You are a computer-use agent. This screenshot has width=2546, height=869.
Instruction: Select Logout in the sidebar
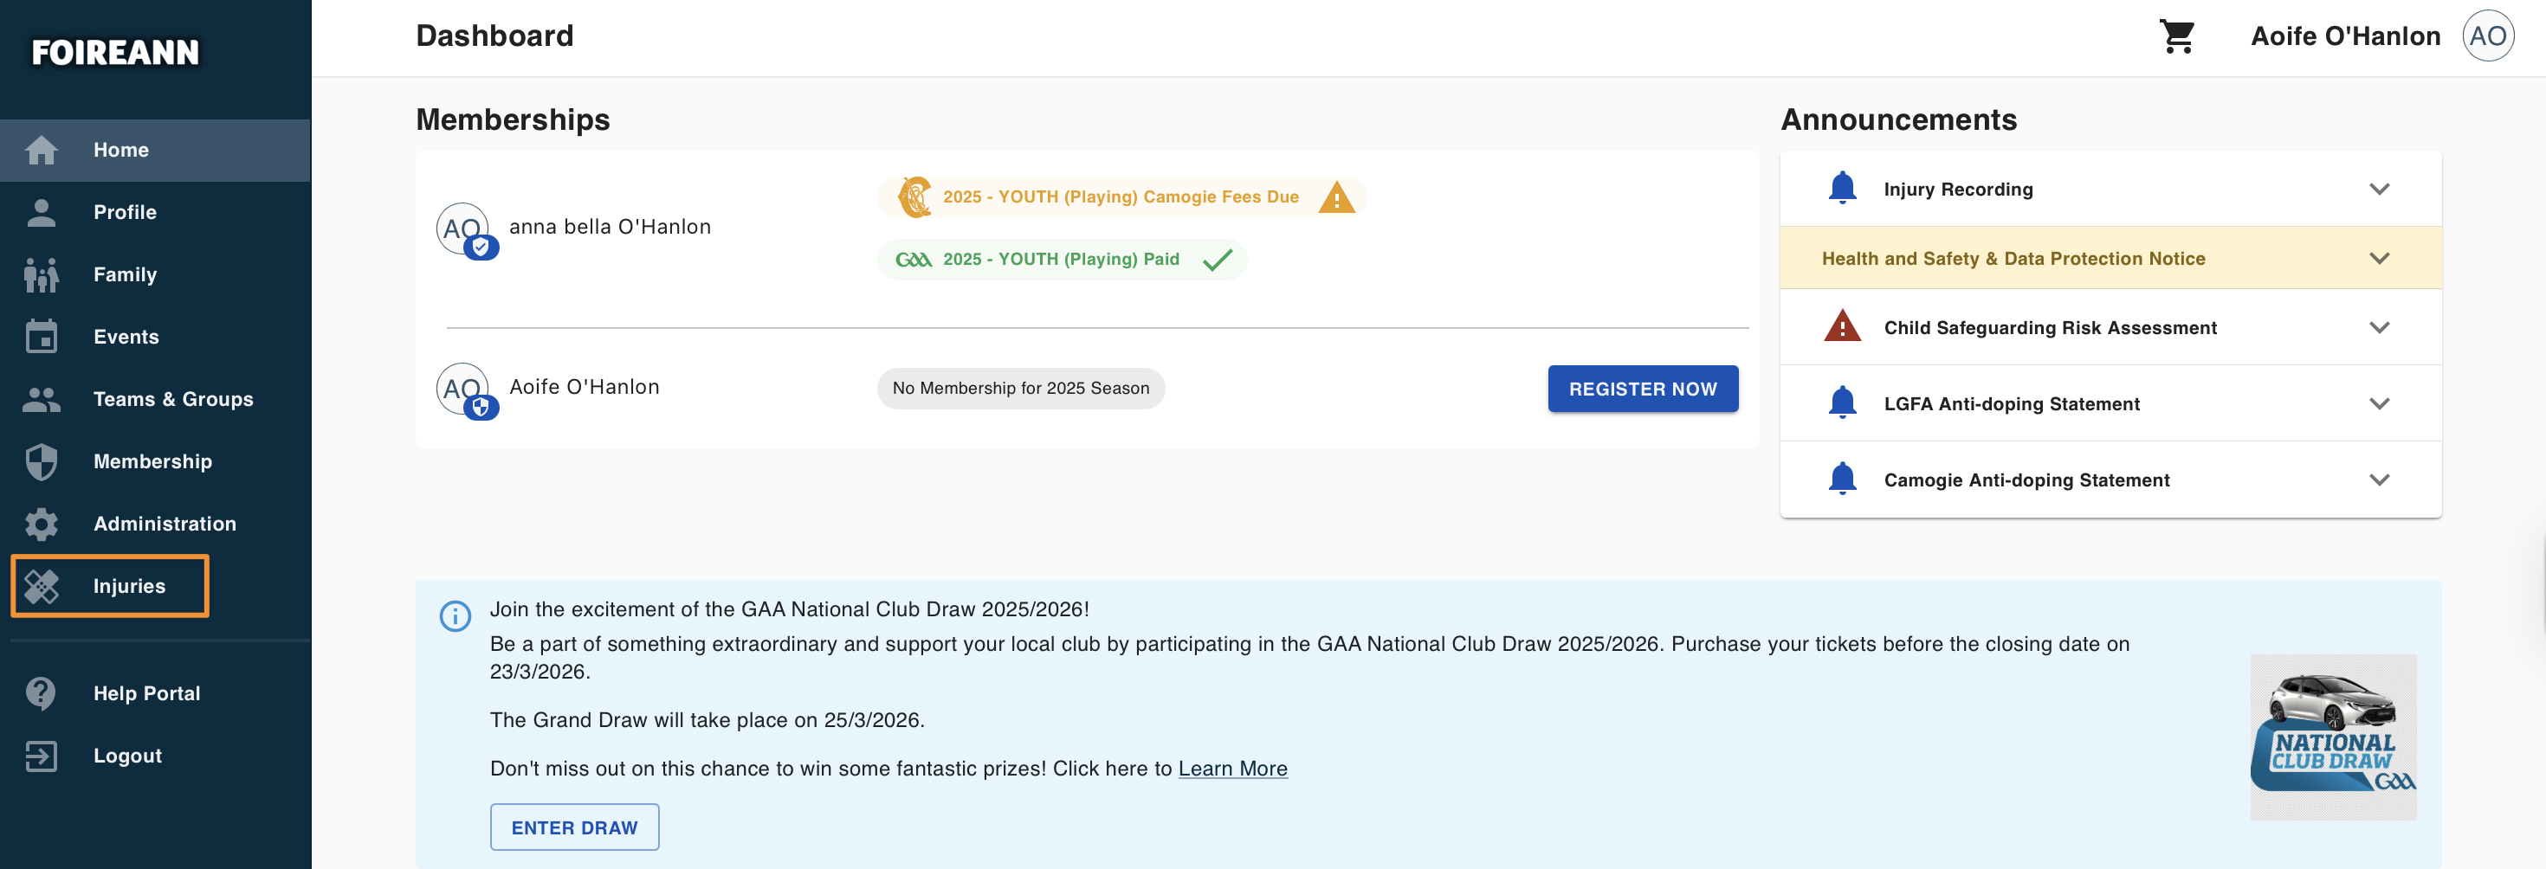coord(155,756)
